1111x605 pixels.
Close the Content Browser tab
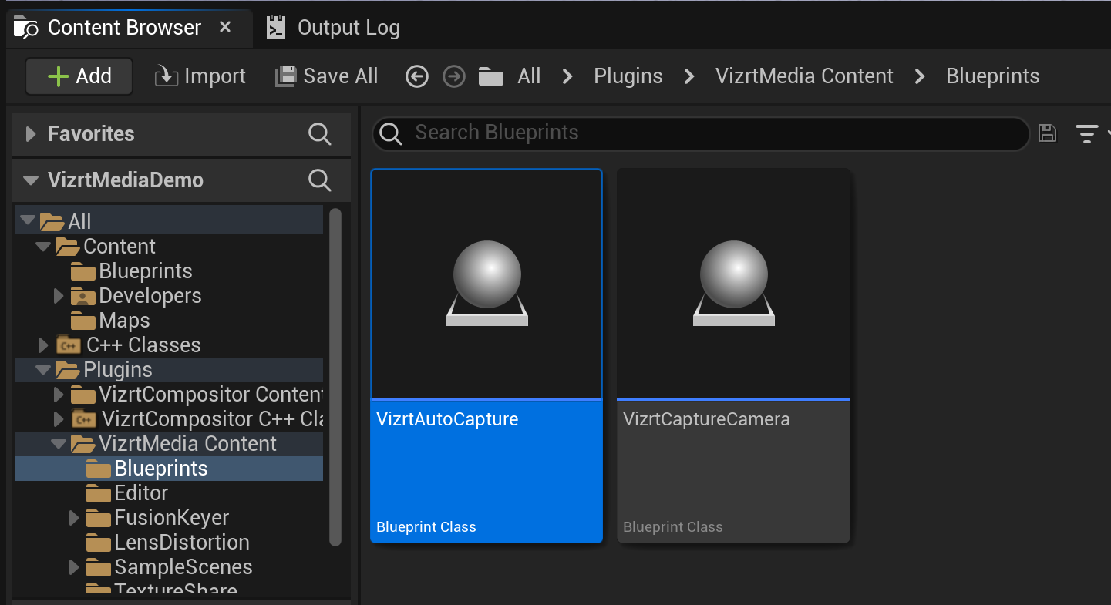click(225, 28)
